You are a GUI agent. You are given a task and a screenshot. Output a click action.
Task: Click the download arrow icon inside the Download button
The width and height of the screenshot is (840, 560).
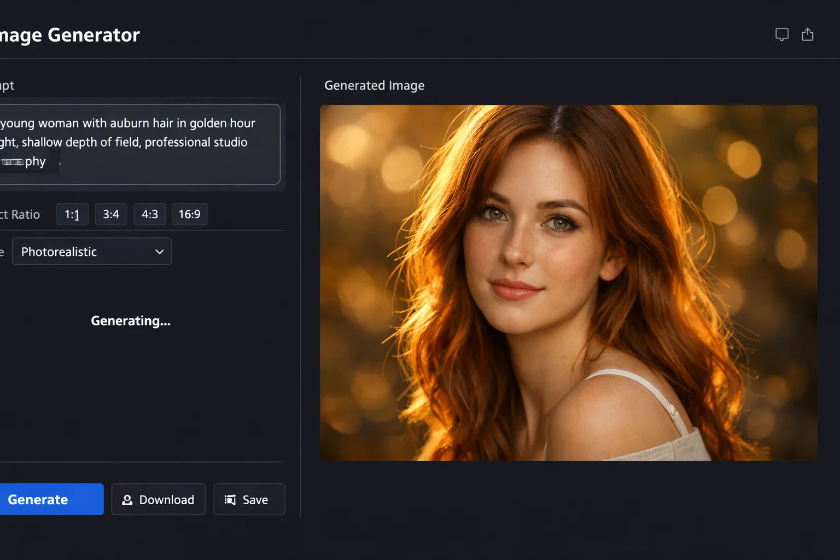127,499
